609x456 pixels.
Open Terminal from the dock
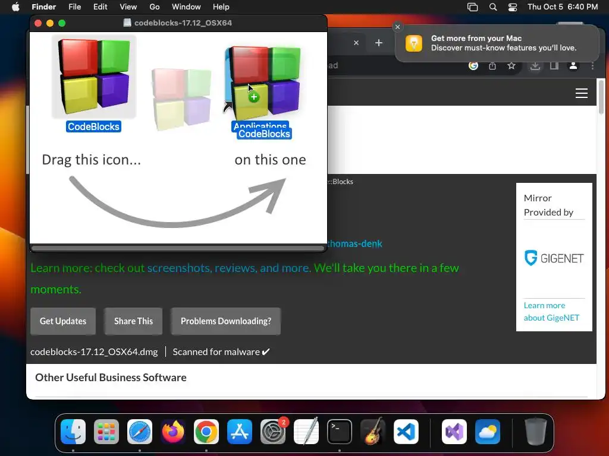[340, 432]
